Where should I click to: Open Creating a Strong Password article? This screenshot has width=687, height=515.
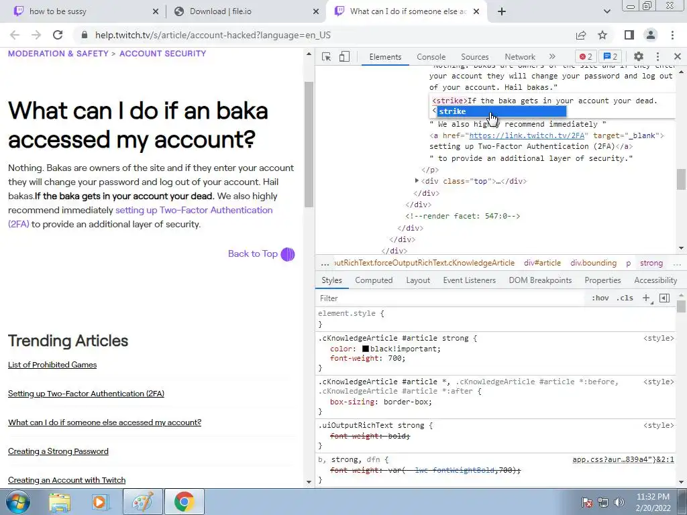pos(58,451)
